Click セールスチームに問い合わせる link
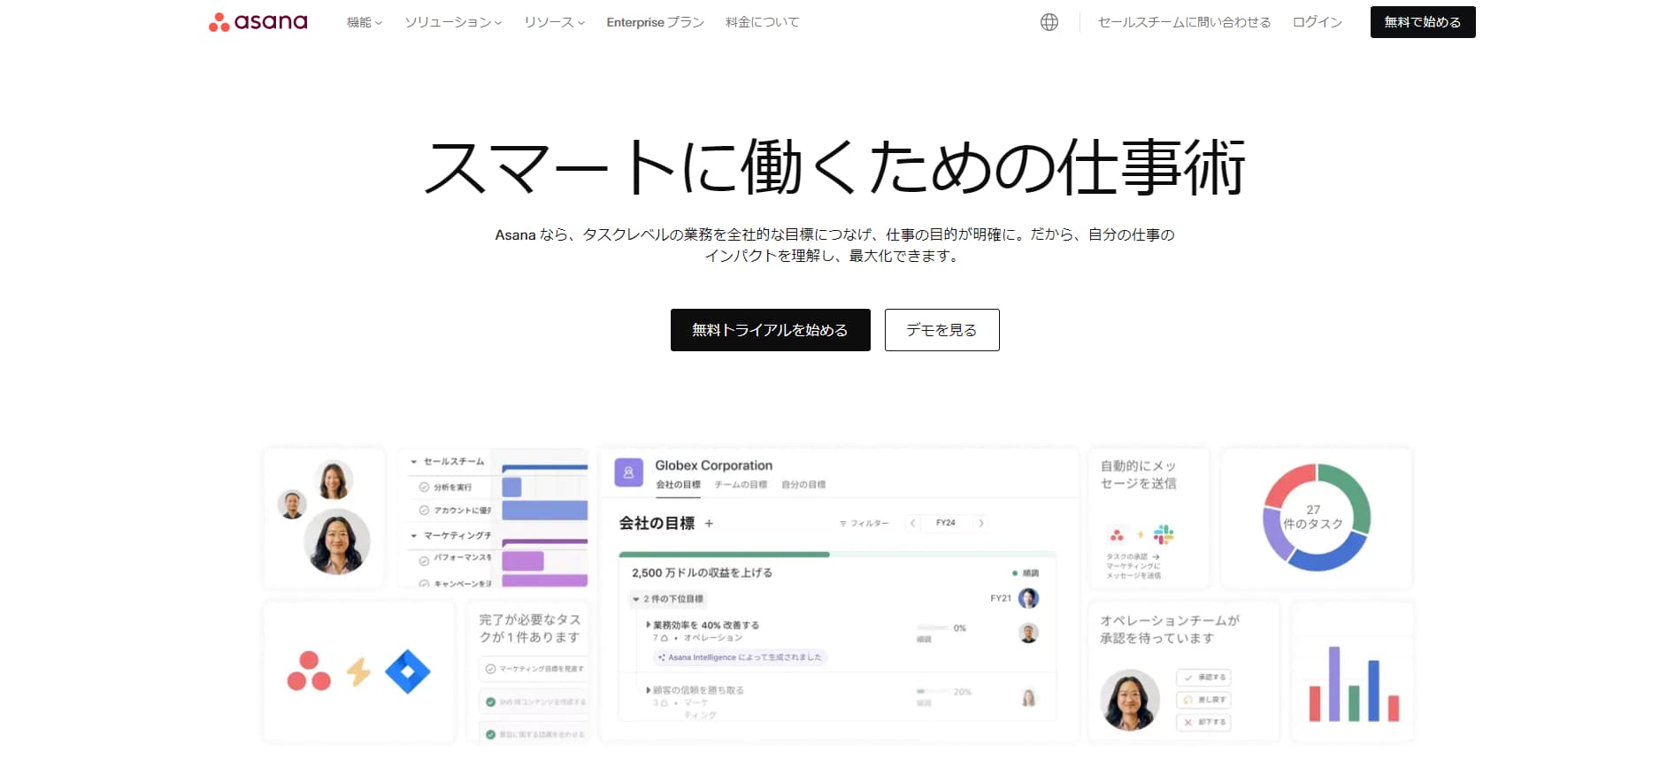The height and width of the screenshot is (783, 1675). click(x=1184, y=22)
